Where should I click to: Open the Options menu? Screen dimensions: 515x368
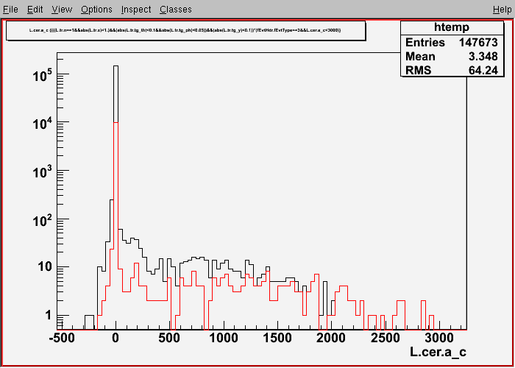pyautogui.click(x=96, y=10)
